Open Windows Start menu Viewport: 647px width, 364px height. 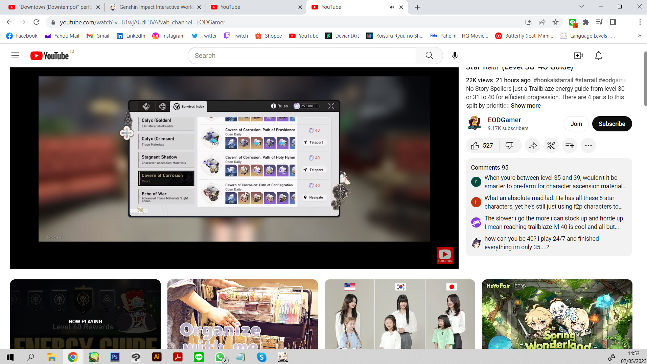[x=10, y=357]
